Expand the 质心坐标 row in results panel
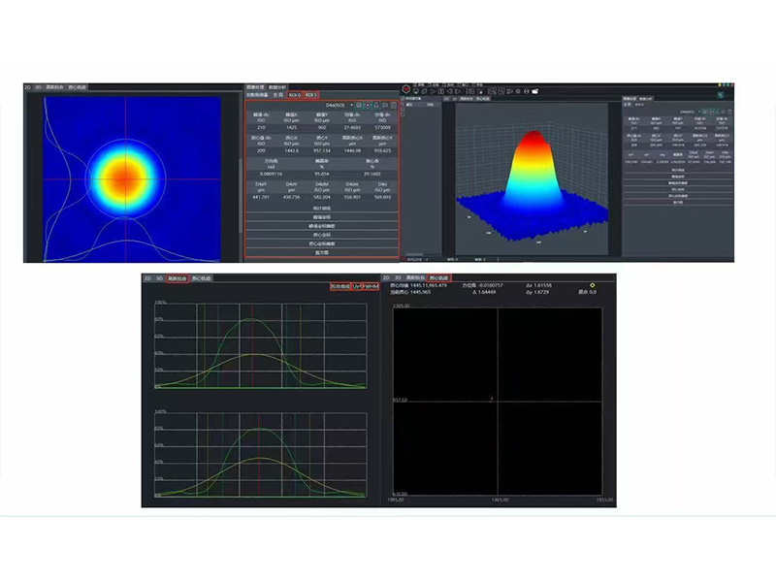The width and height of the screenshot is (776, 582). click(320, 235)
